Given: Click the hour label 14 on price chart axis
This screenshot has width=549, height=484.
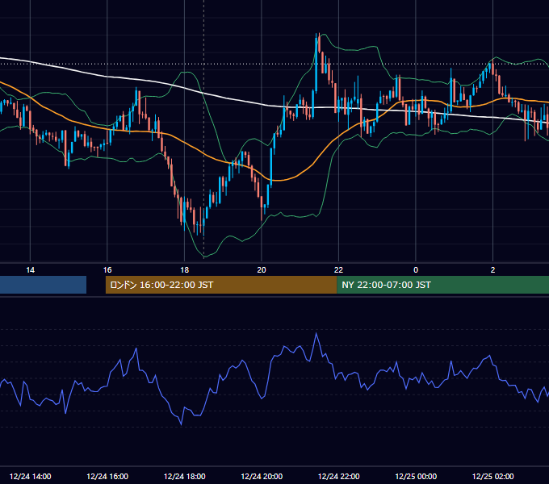Looking at the screenshot, I should coord(30,270).
